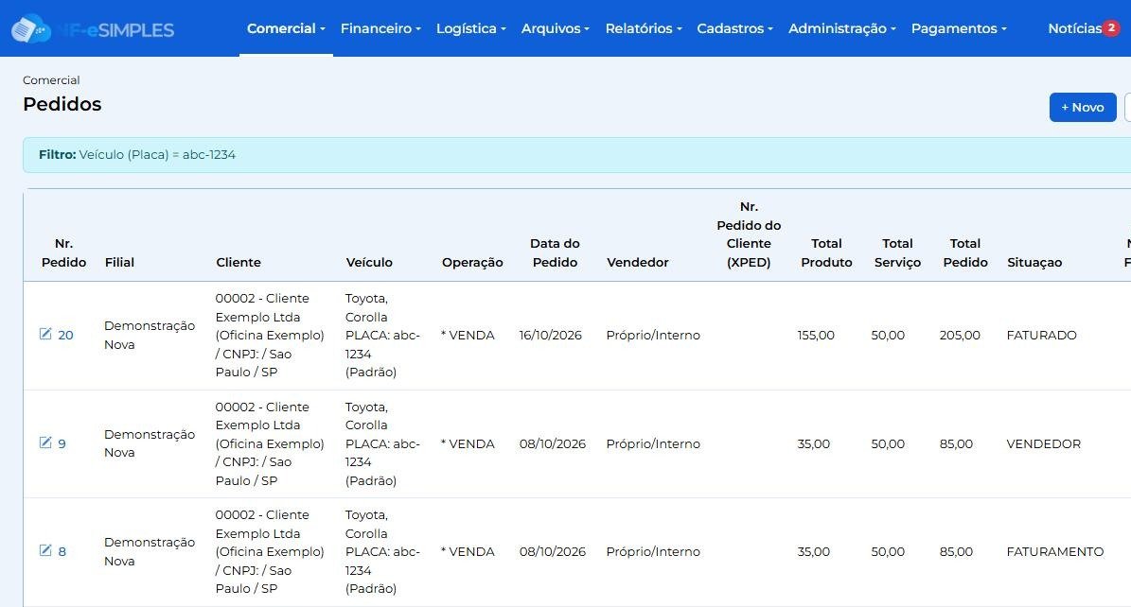Open edit icon for order 9
Screen dimensions: 1131x607
(45, 442)
